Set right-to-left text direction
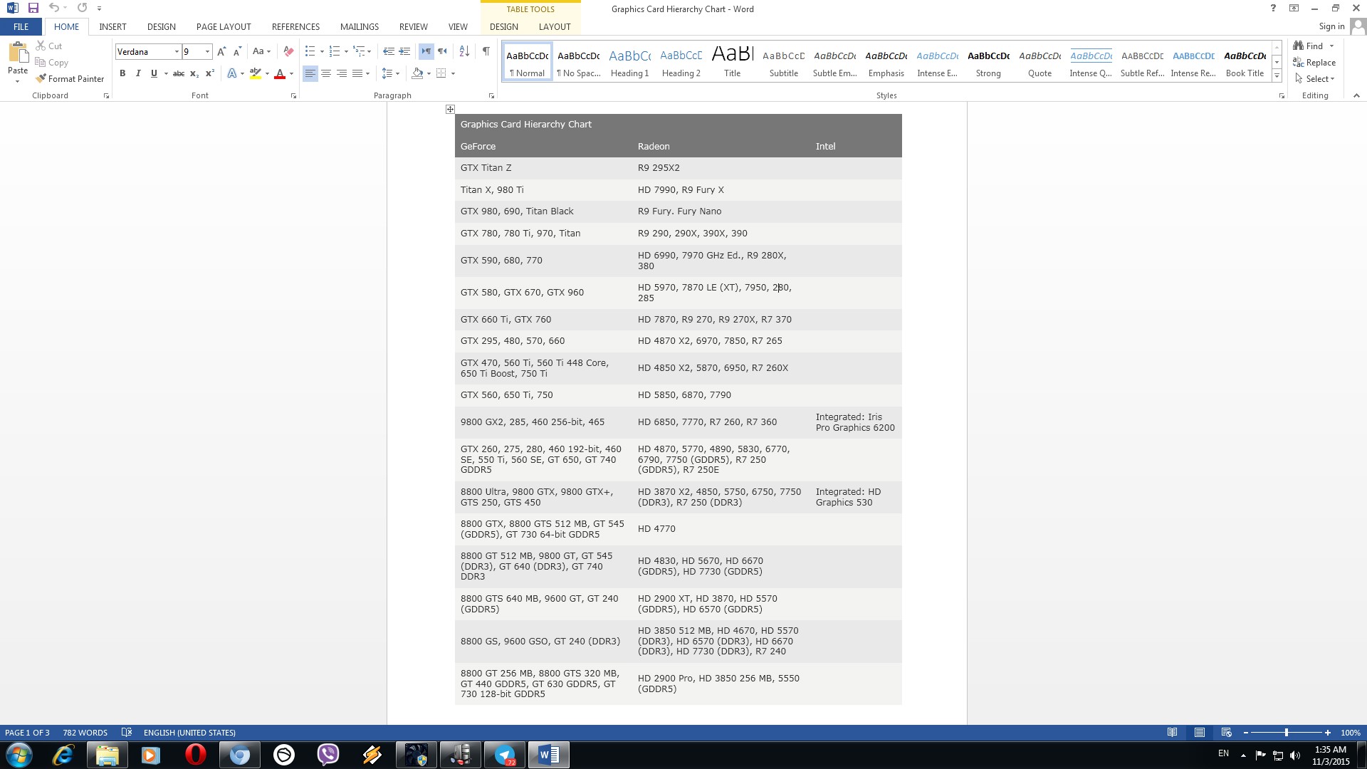The image size is (1367, 769). 442,51
